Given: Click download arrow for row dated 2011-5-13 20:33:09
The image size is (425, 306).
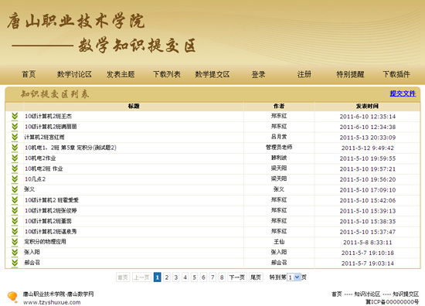Looking at the screenshot, I should point(15,137).
